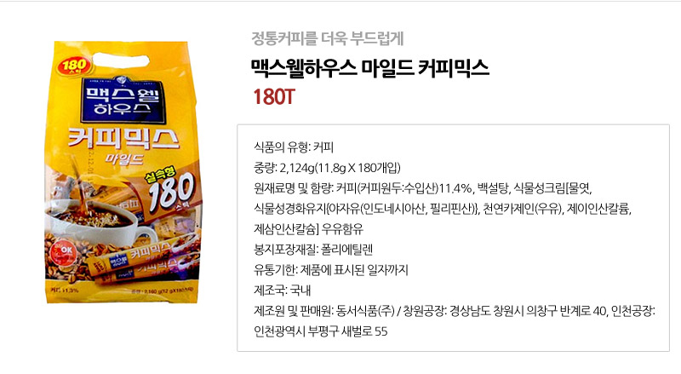Click the 원재료명 및 함량 ingredients line
This screenshot has height=374, width=681.
coord(442,209)
